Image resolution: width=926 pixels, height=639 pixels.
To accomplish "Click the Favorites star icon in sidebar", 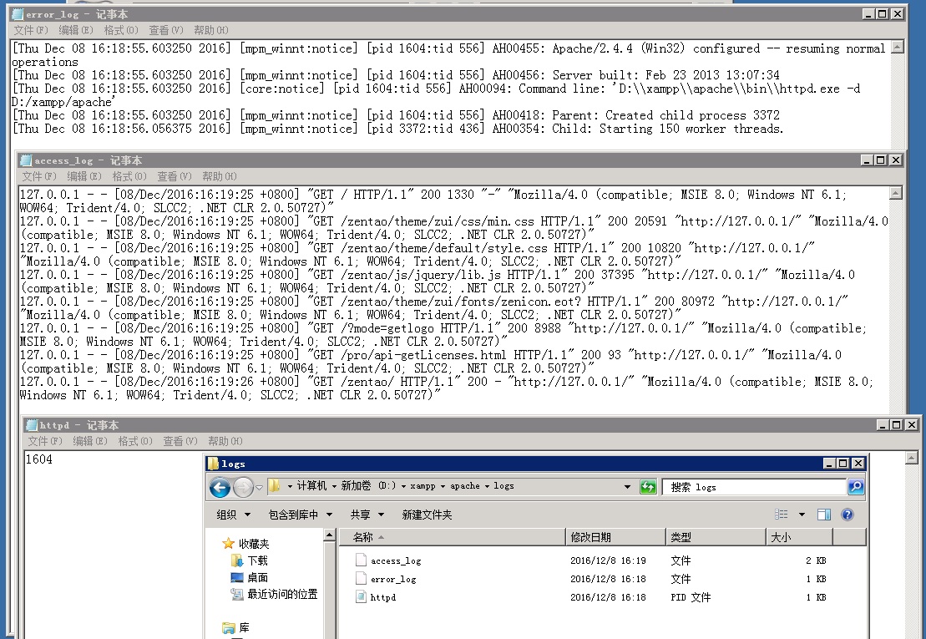I will [229, 543].
